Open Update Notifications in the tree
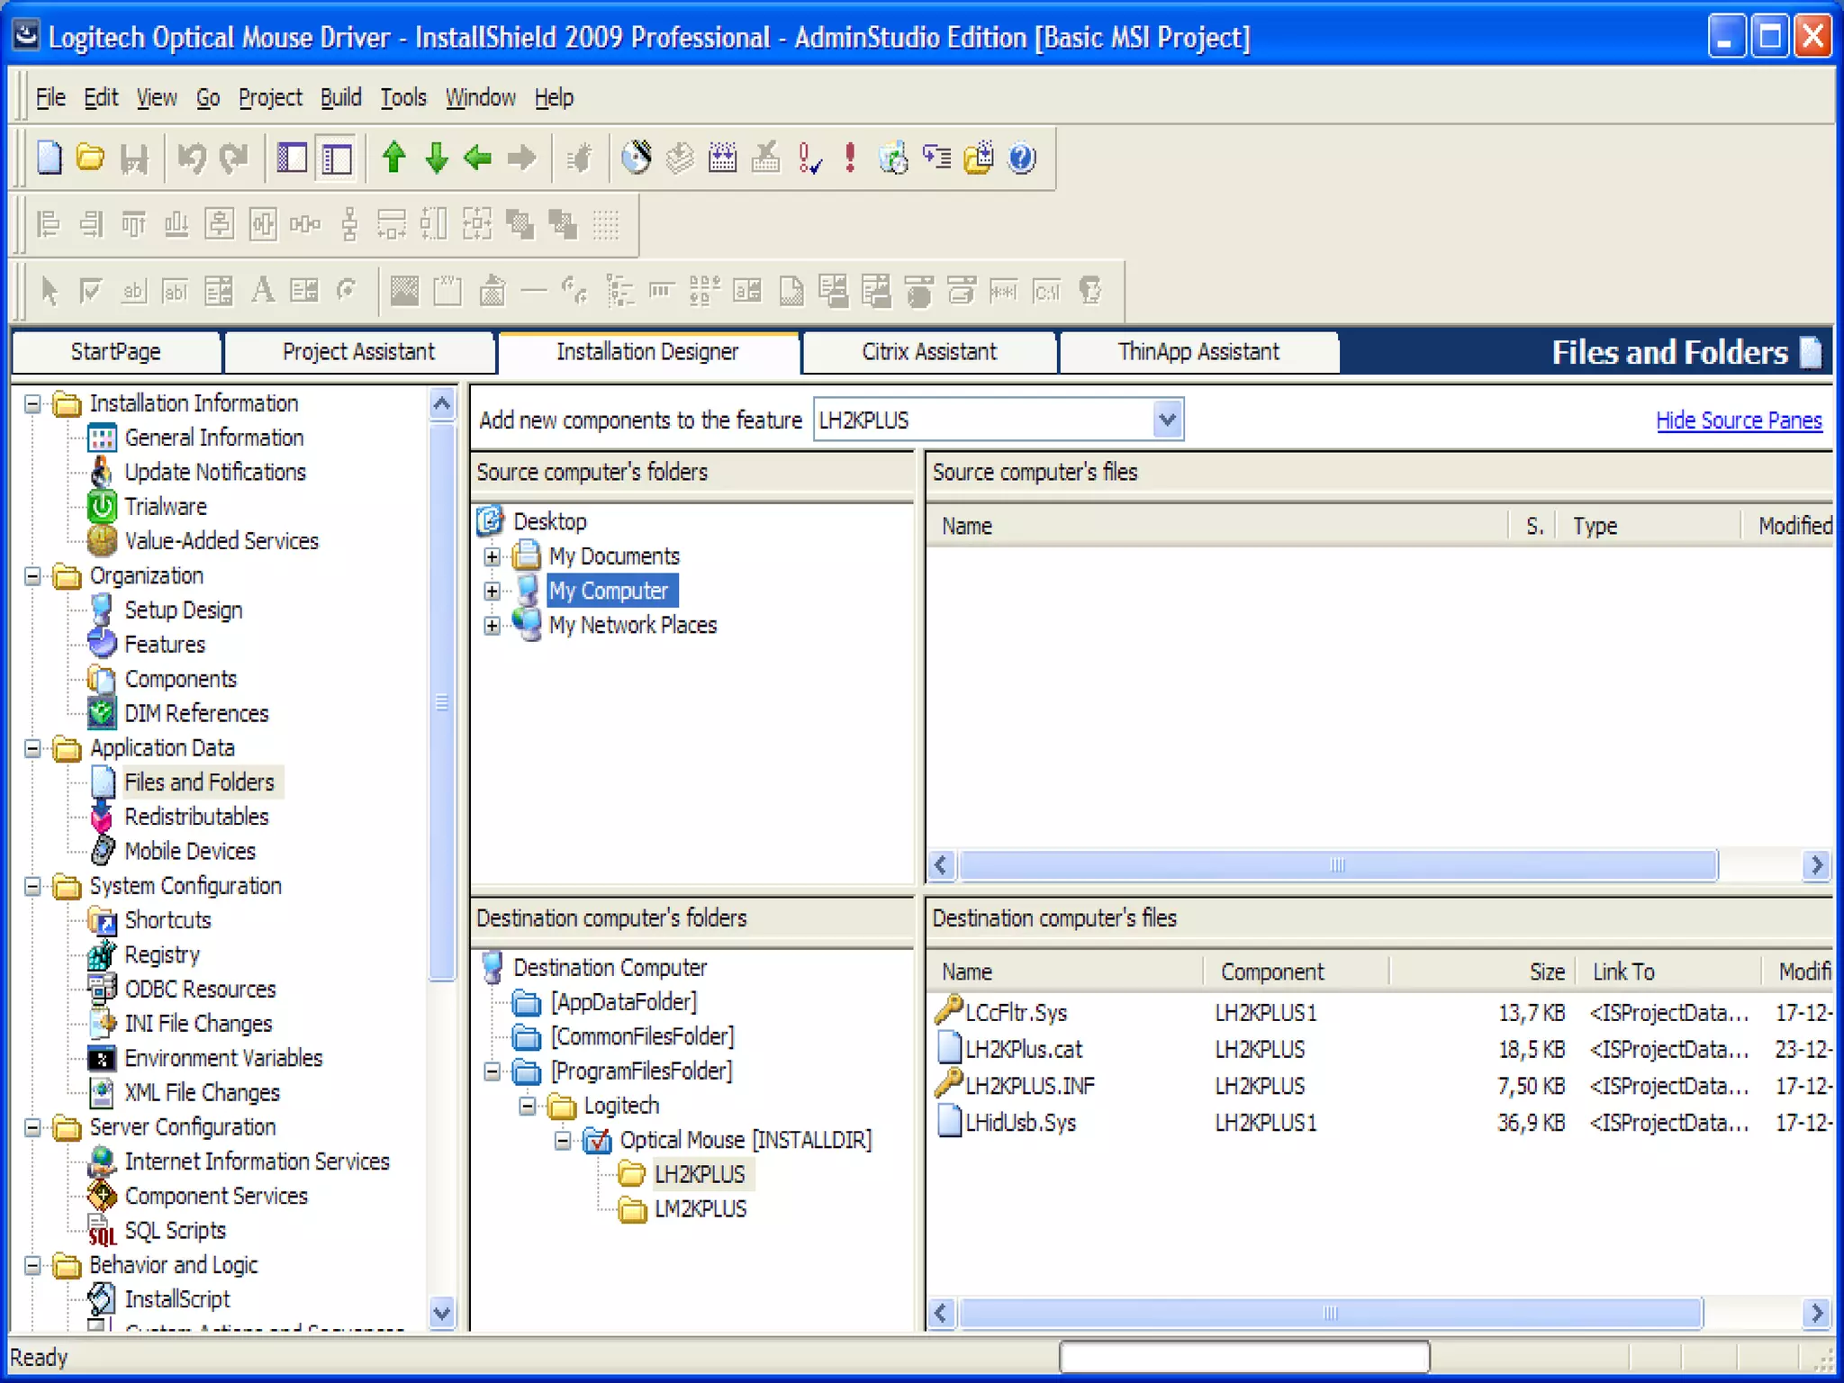Image resolution: width=1844 pixels, height=1383 pixels. (x=214, y=472)
